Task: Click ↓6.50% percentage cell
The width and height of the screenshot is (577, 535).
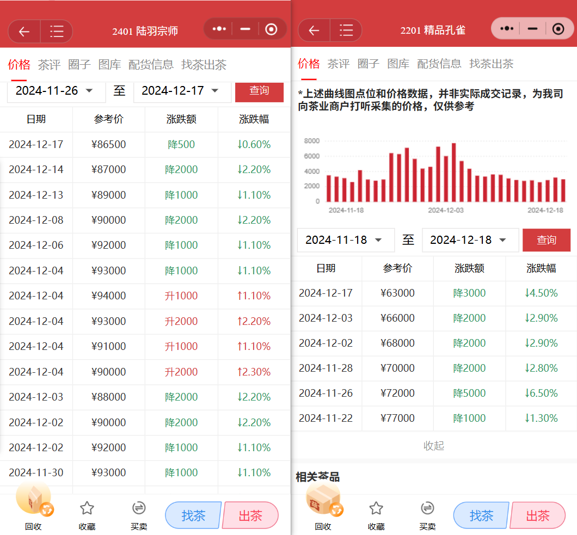Action: pos(541,393)
